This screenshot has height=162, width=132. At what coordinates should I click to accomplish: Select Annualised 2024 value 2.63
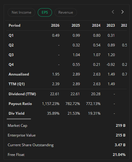pos(97,74)
